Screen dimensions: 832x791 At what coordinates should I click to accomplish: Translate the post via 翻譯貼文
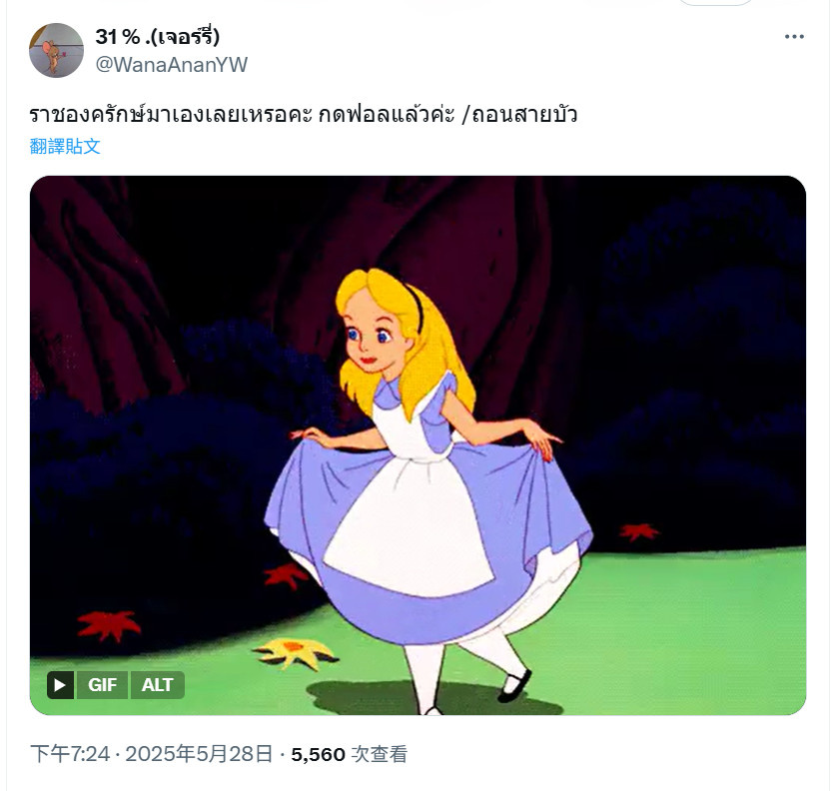(65, 146)
